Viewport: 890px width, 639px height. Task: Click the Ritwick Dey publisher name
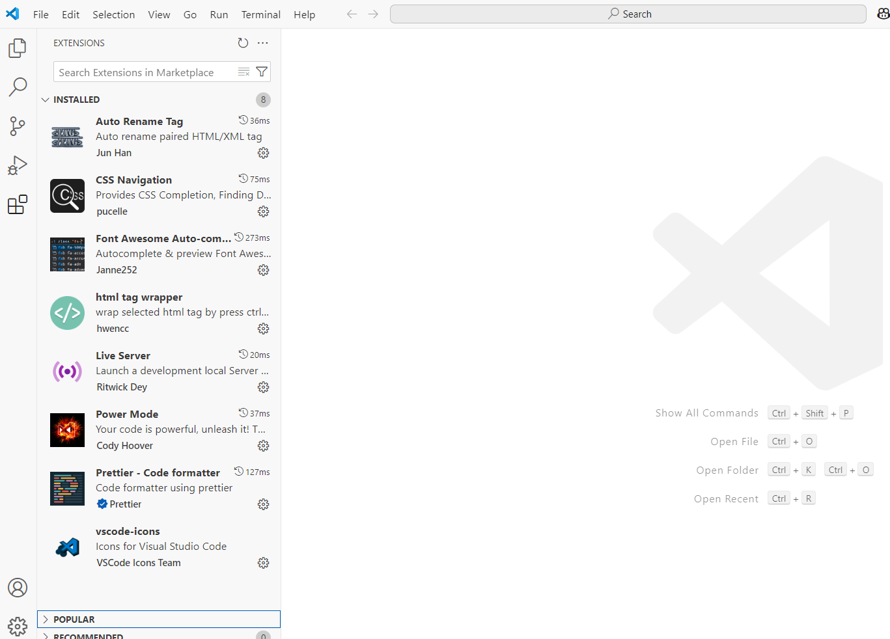point(122,387)
